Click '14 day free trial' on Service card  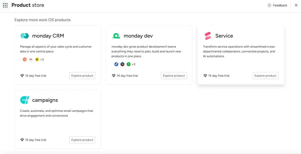click(219, 75)
